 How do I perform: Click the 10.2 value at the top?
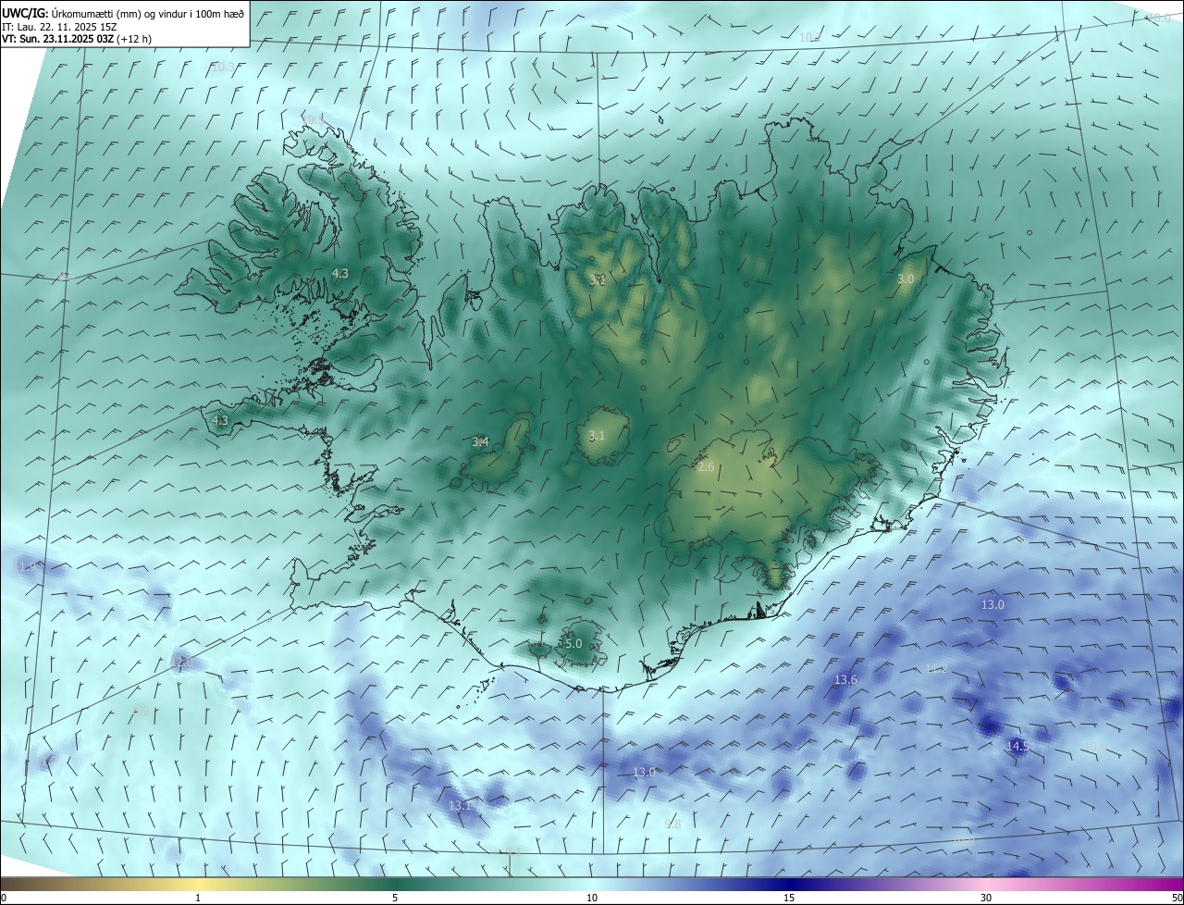[809, 37]
